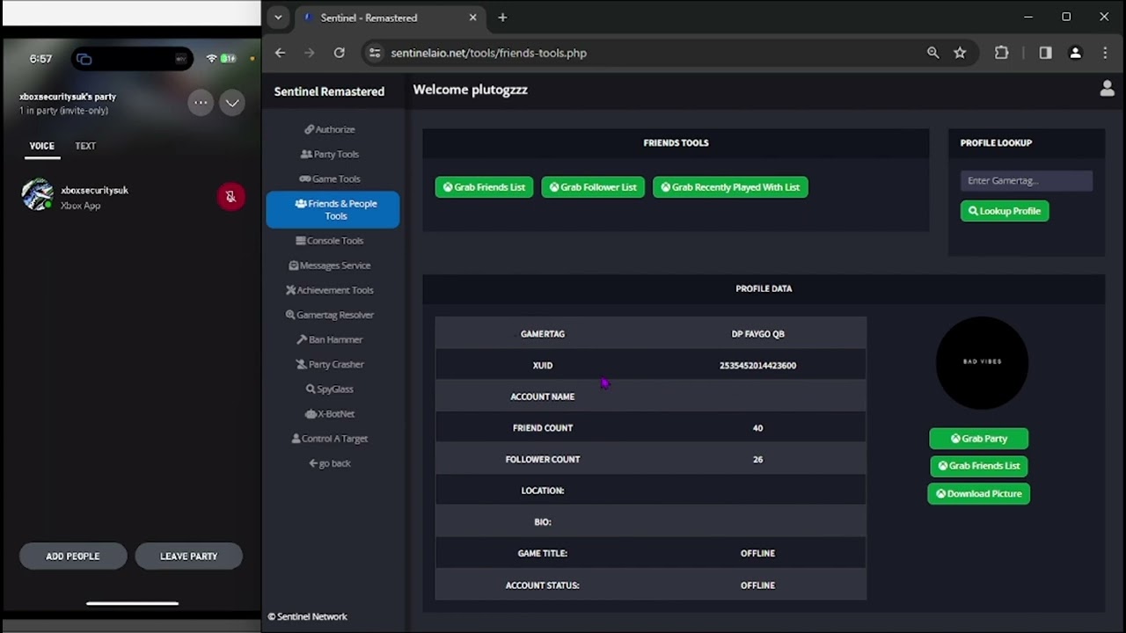Click xboxsecuritysuk avatar in party
Viewport: 1126px width, 633px height.
coord(38,195)
